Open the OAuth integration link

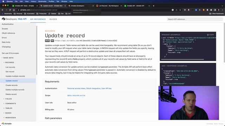click(x=93, y=89)
